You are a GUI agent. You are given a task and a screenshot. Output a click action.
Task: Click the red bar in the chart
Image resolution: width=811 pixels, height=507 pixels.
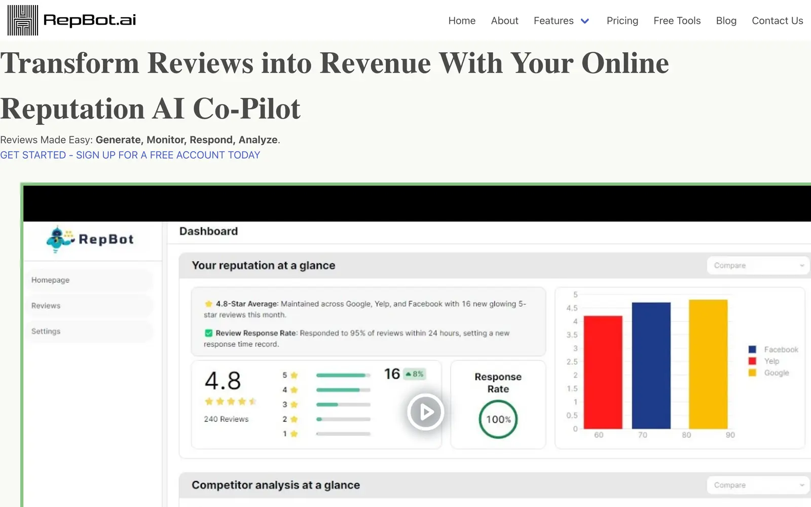(603, 372)
